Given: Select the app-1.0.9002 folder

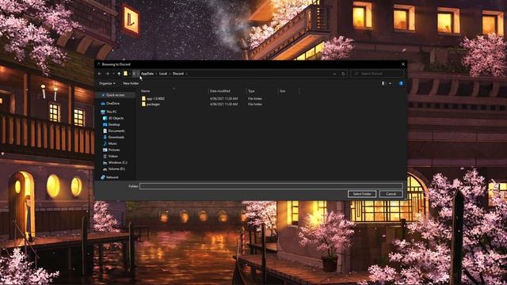Looking at the screenshot, I should 155,98.
